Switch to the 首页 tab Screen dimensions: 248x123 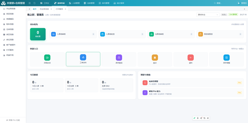click(34, 9)
